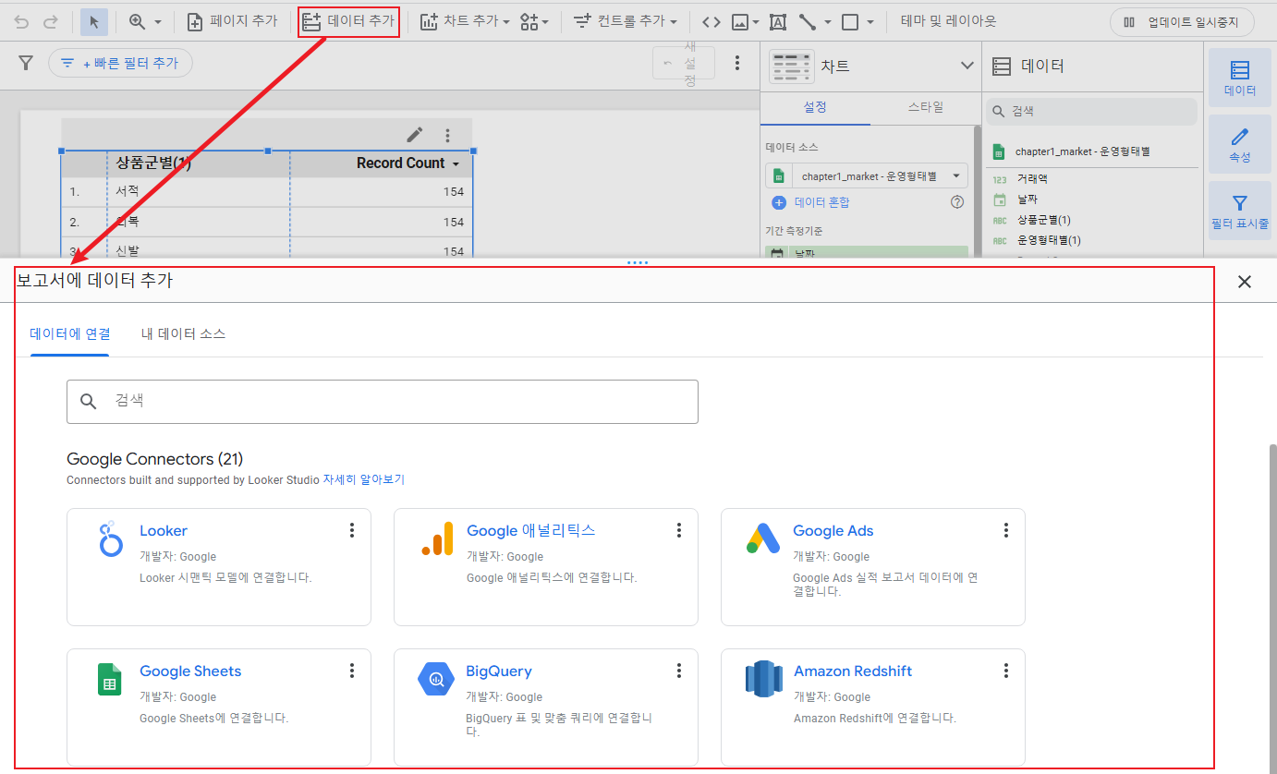Select the rectangle shape tool
The height and width of the screenshot is (774, 1277).
tap(850, 21)
